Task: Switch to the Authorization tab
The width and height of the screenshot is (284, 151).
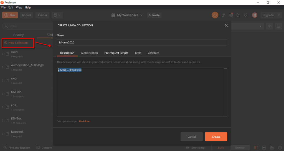Action: point(89,53)
